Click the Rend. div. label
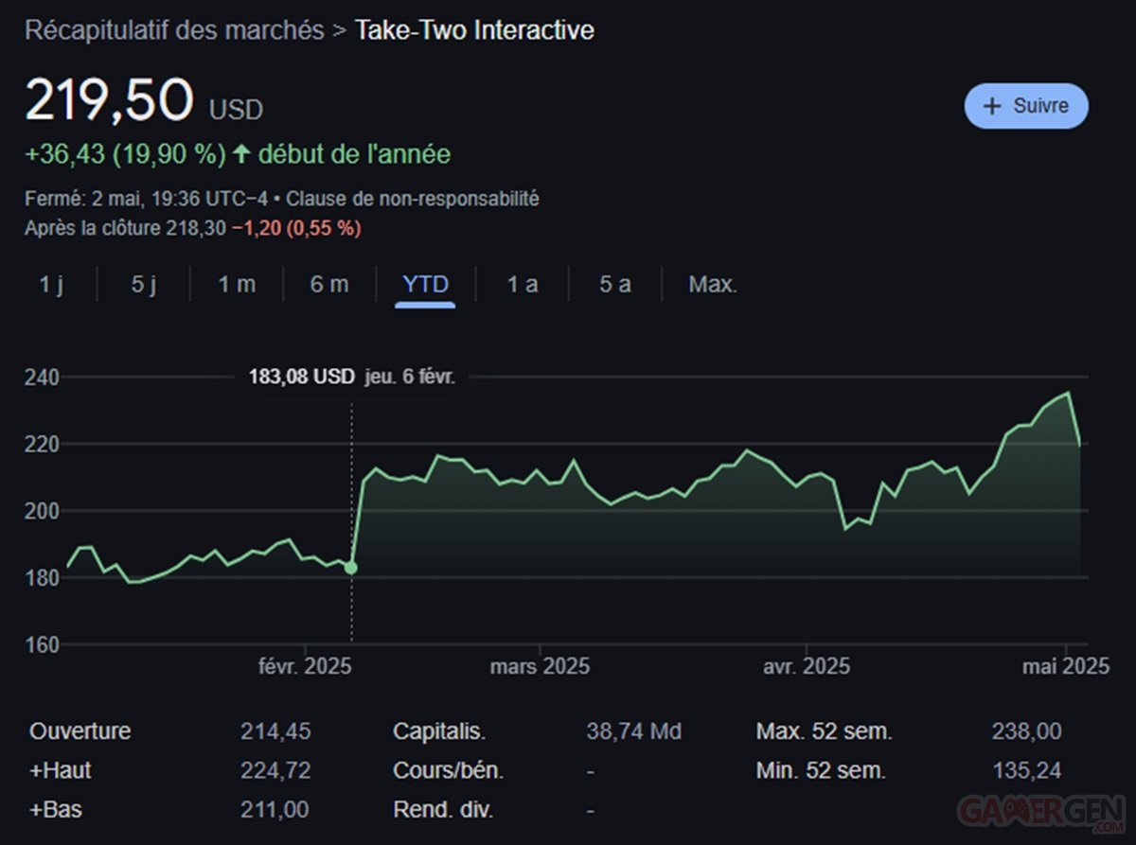This screenshot has height=845, width=1136. tap(443, 810)
